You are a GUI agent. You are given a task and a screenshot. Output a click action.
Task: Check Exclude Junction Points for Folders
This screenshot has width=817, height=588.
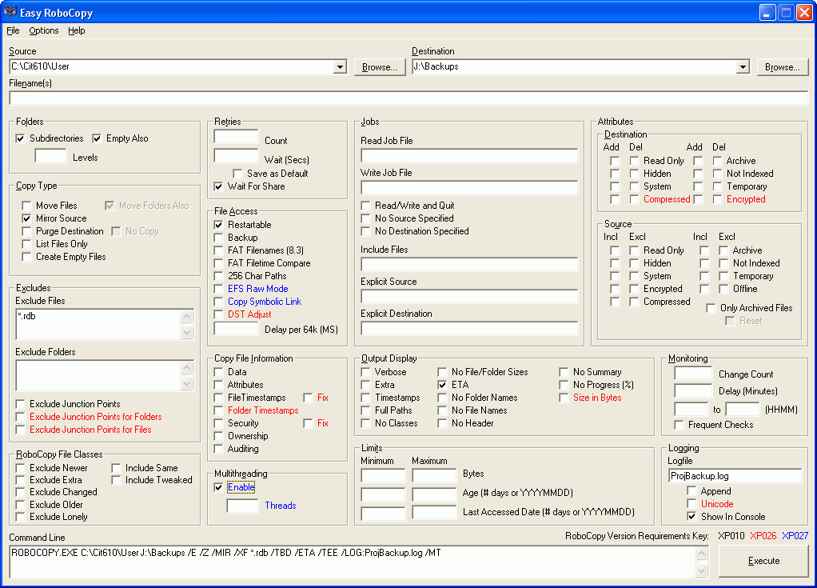coord(20,417)
